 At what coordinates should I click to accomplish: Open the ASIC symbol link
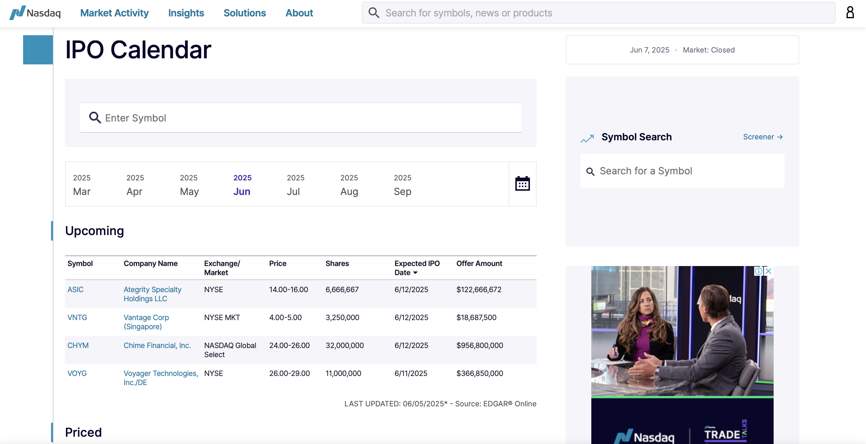coord(75,289)
